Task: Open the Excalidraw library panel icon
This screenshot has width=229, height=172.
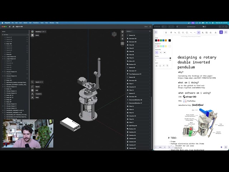Action: (226, 32)
